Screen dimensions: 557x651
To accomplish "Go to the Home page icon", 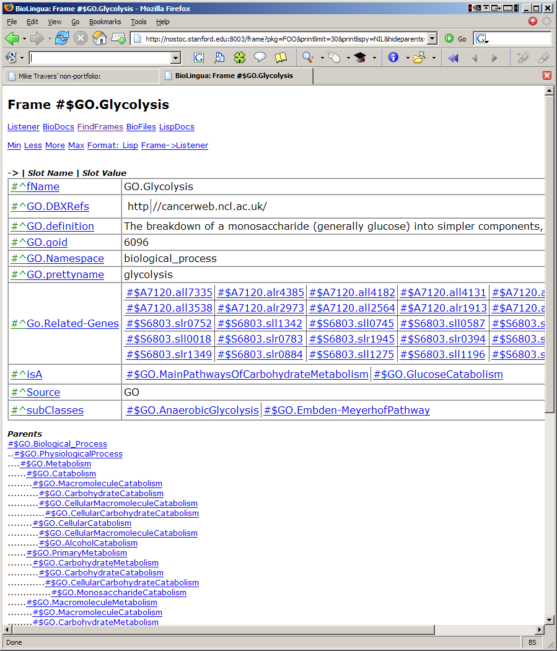I will point(99,38).
